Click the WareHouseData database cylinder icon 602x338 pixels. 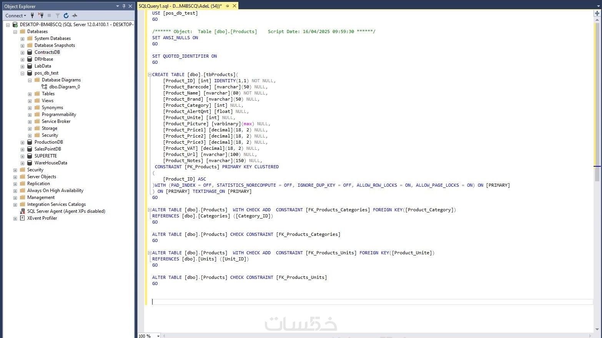[30, 163]
